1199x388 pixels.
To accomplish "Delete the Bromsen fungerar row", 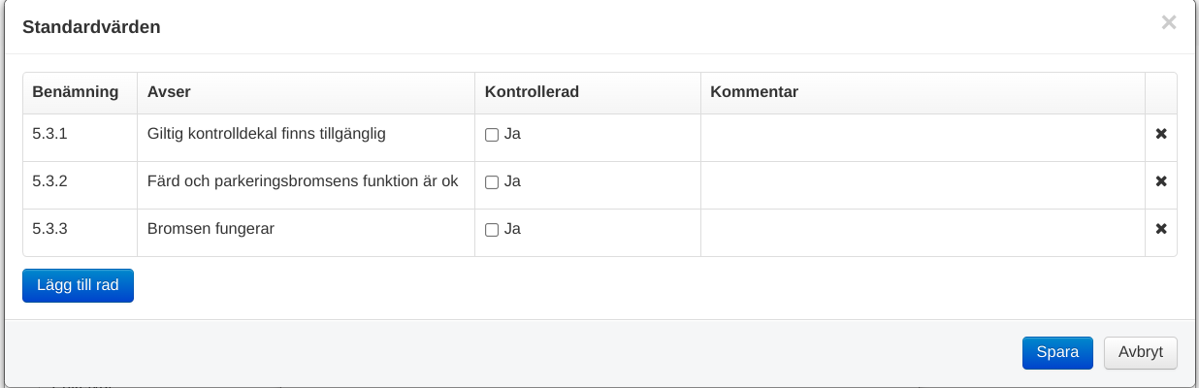I will [x=1161, y=229].
